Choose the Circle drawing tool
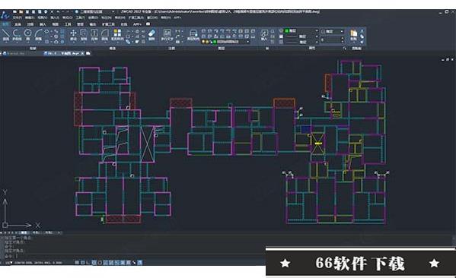Viewport: 456px width, 278px height. point(28,34)
